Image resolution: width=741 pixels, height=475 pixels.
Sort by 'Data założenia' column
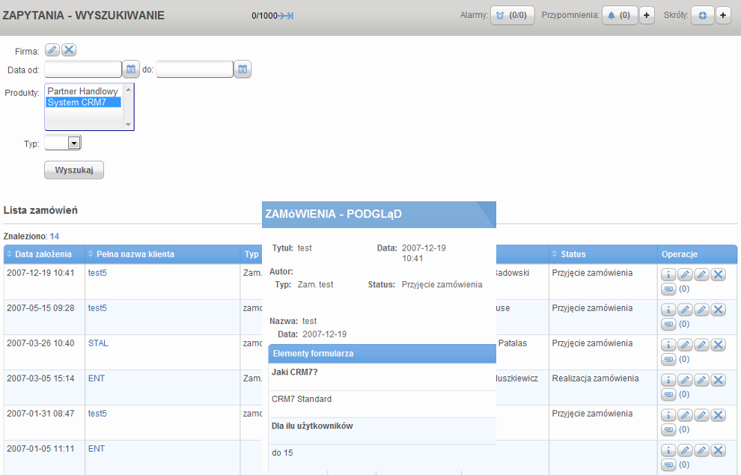coord(43,254)
